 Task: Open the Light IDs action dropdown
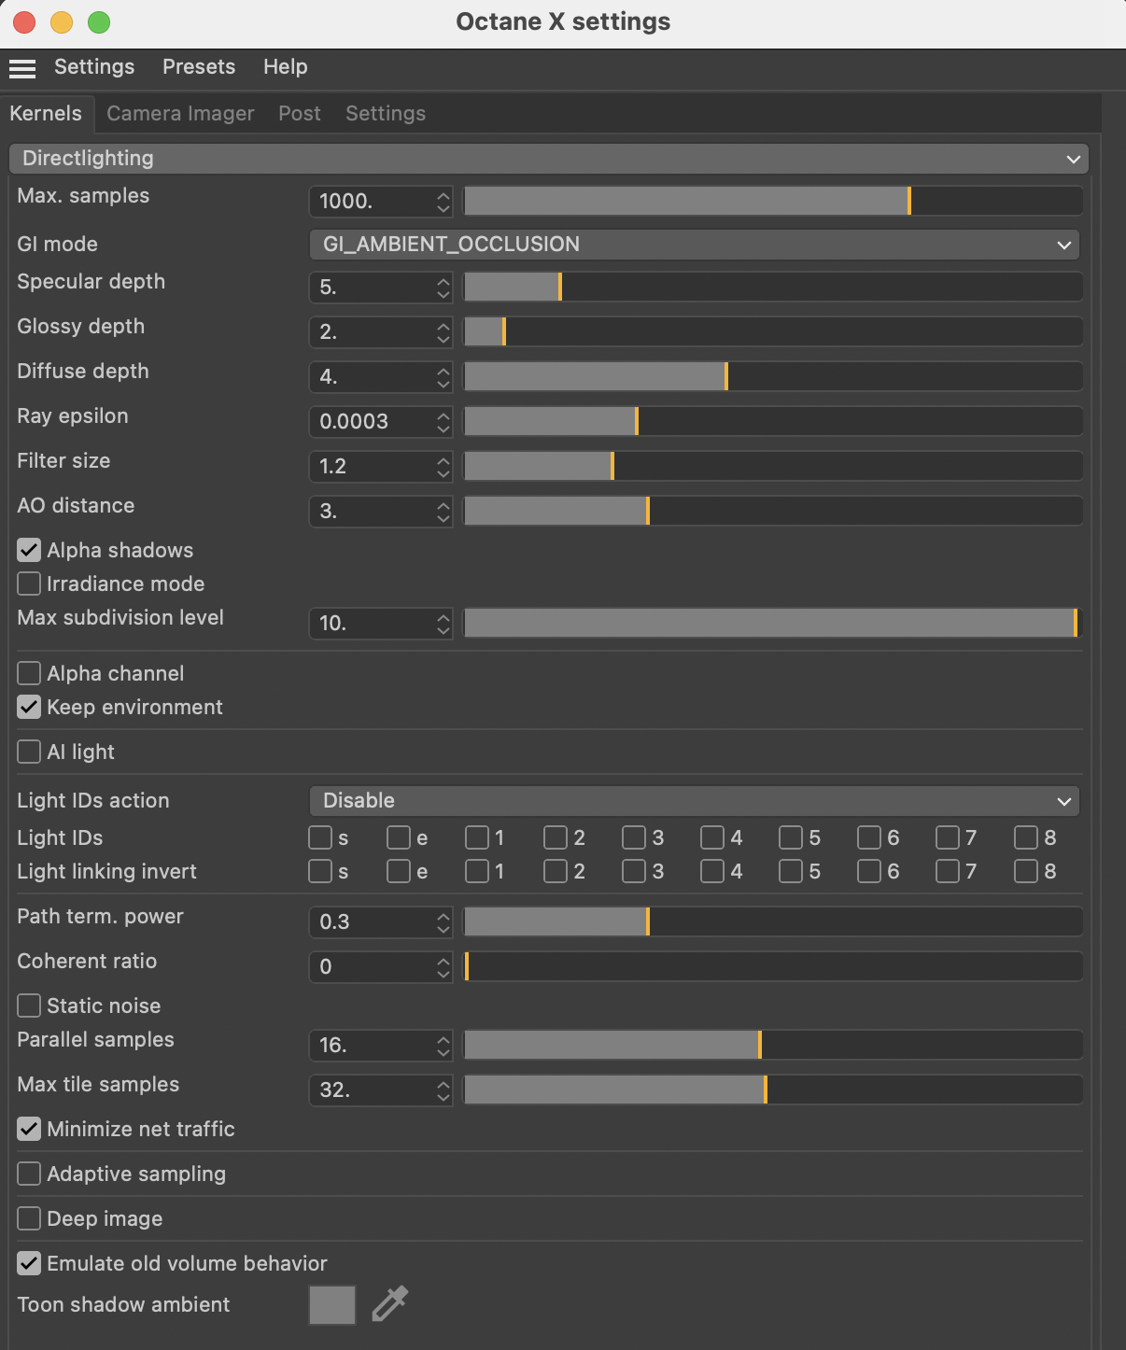point(694,800)
